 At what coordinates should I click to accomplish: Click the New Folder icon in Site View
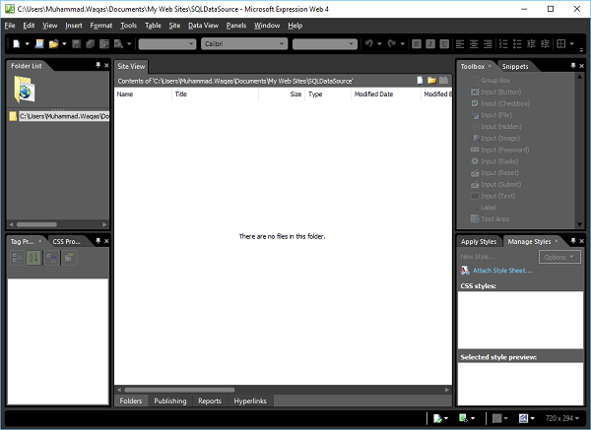(432, 81)
